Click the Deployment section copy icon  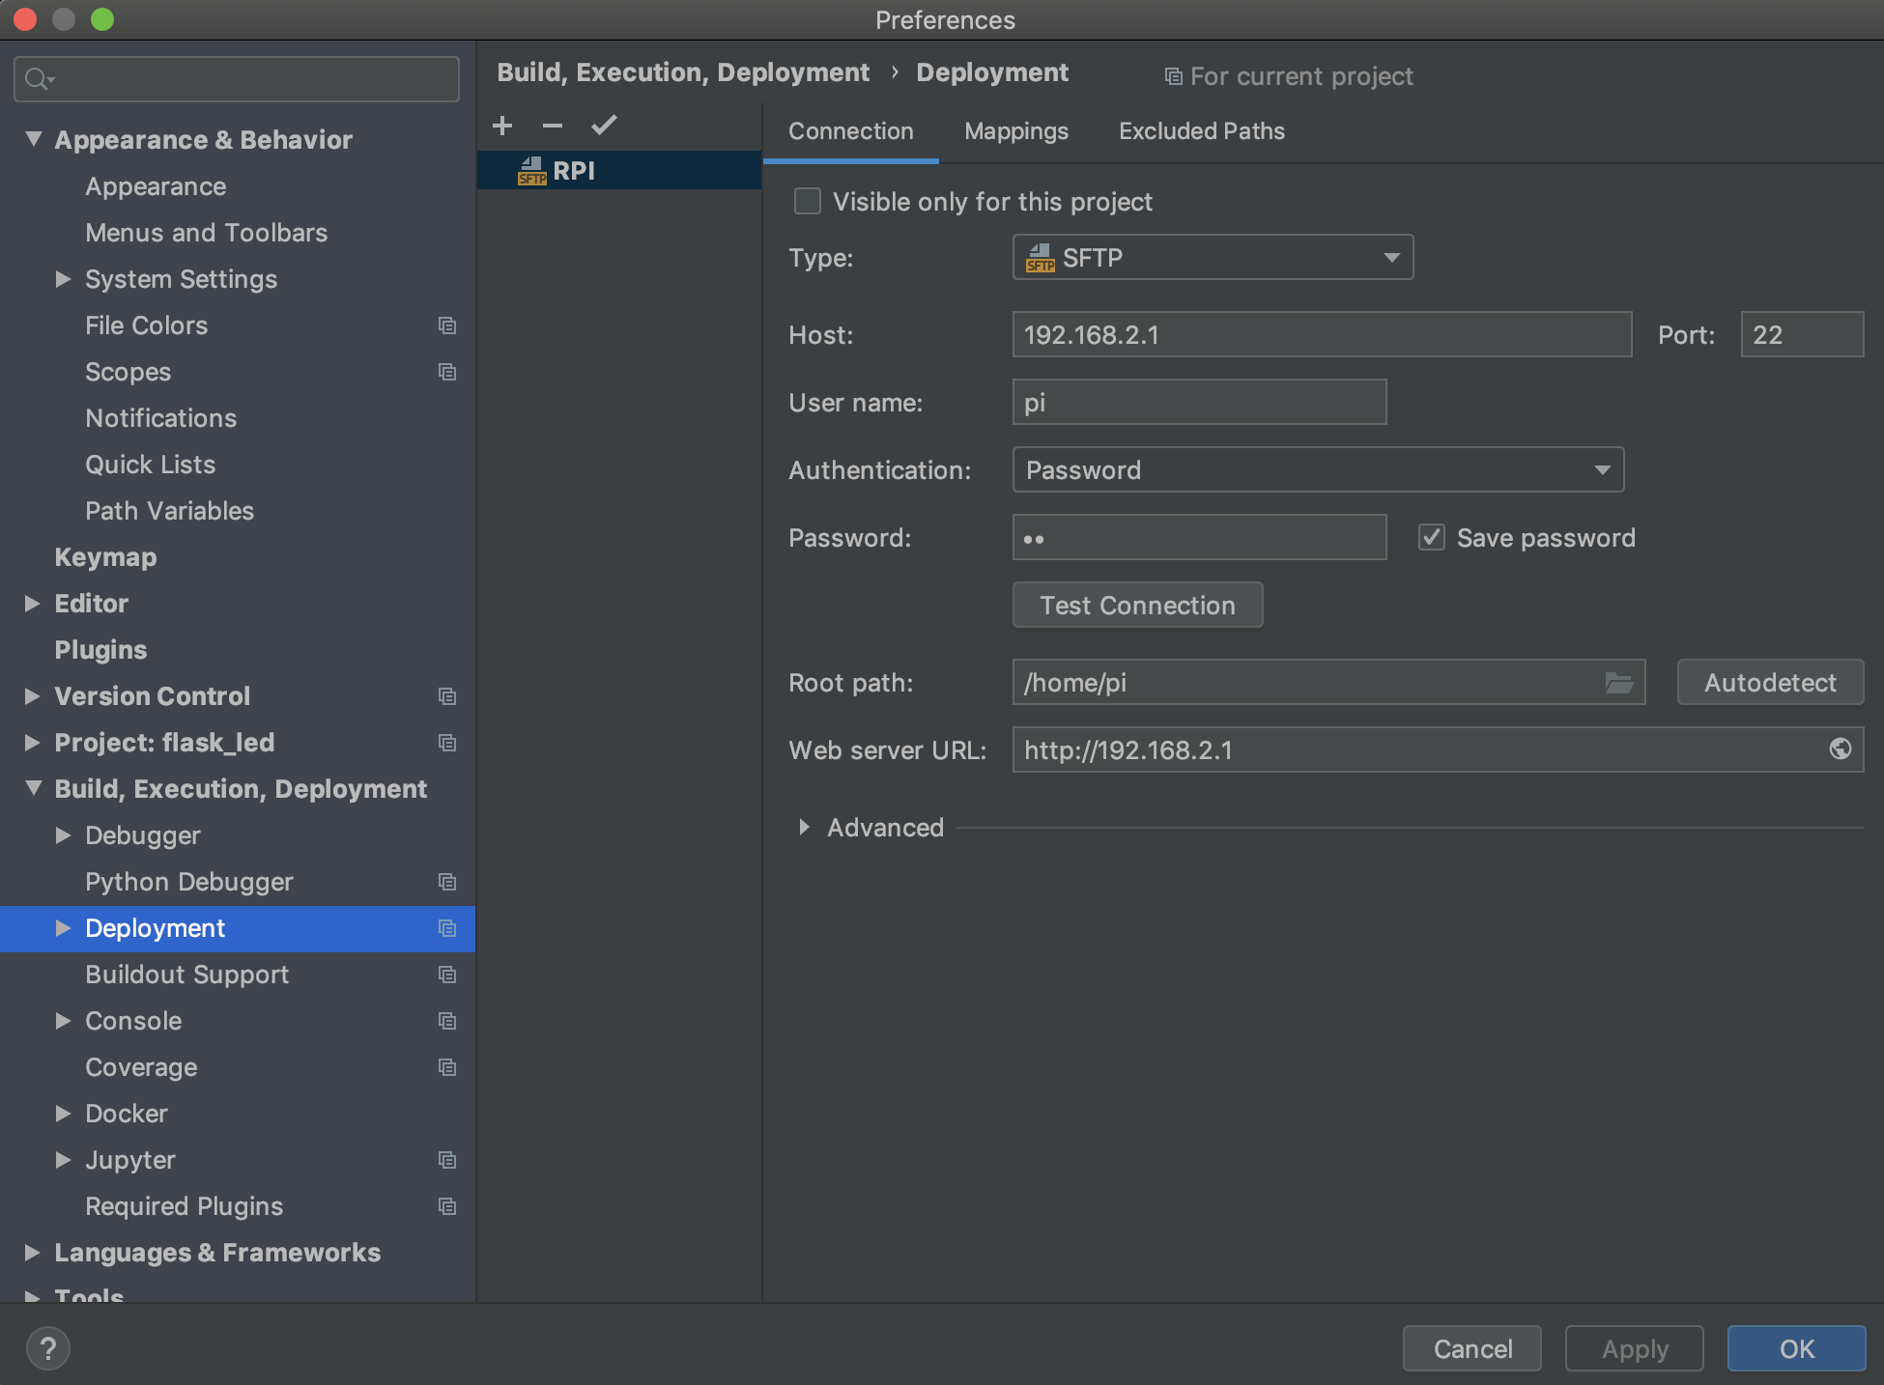click(450, 929)
